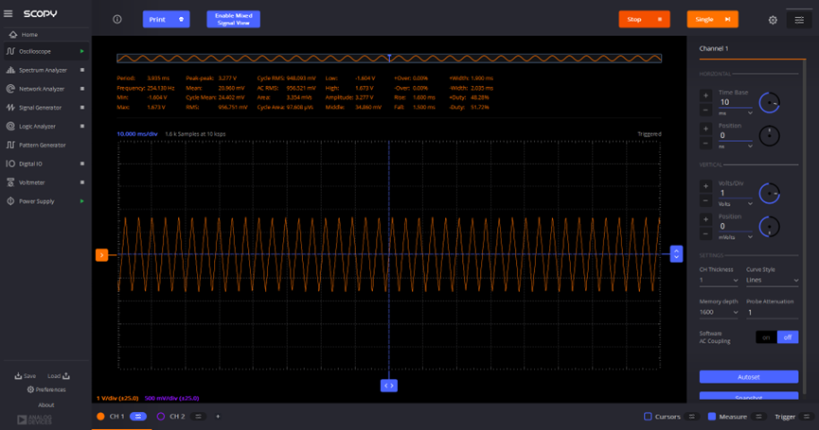Viewport: 819px width, 430px height.
Task: Open the Voltmeter instrument
Action: pos(26,182)
